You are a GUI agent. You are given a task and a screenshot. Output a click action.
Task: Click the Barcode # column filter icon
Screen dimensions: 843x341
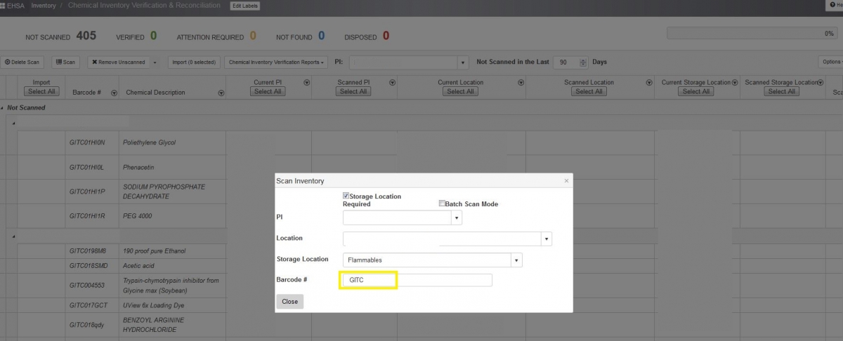(114, 93)
